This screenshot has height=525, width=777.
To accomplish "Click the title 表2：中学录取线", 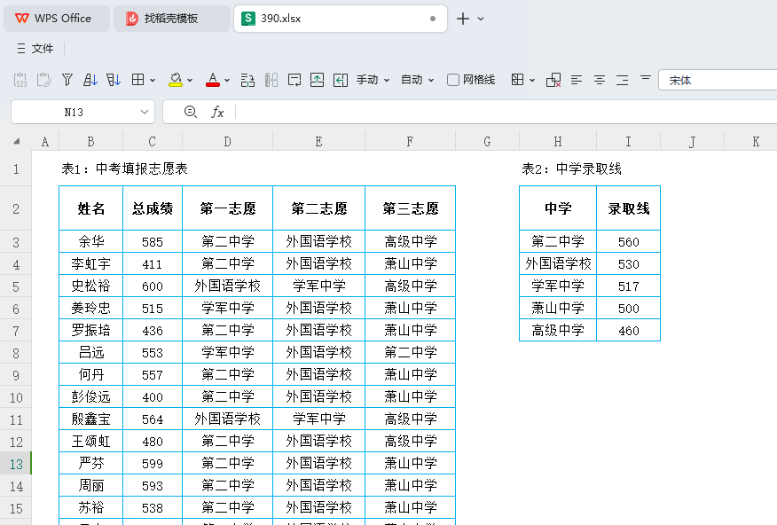I will pos(571,168).
